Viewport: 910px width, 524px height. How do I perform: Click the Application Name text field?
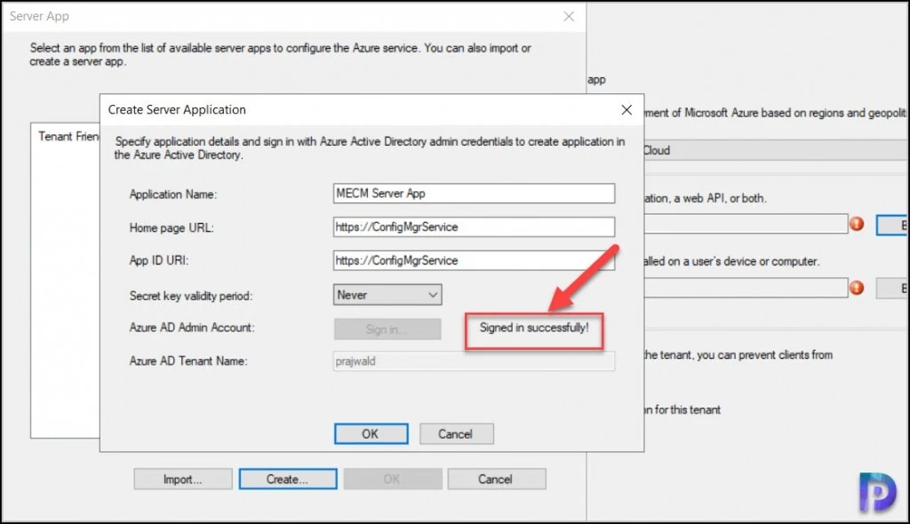pos(474,194)
